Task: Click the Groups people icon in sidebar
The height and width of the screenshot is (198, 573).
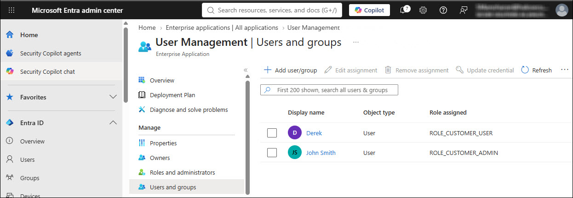Action: tap(10, 178)
